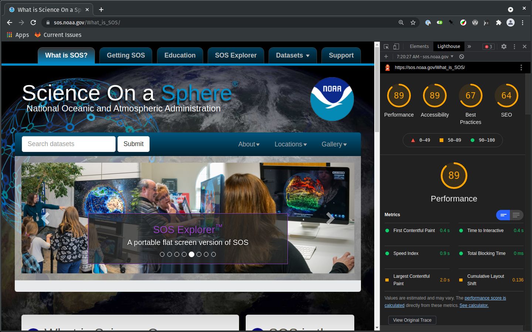
Task: Expand the About dropdown
Action: [249, 144]
